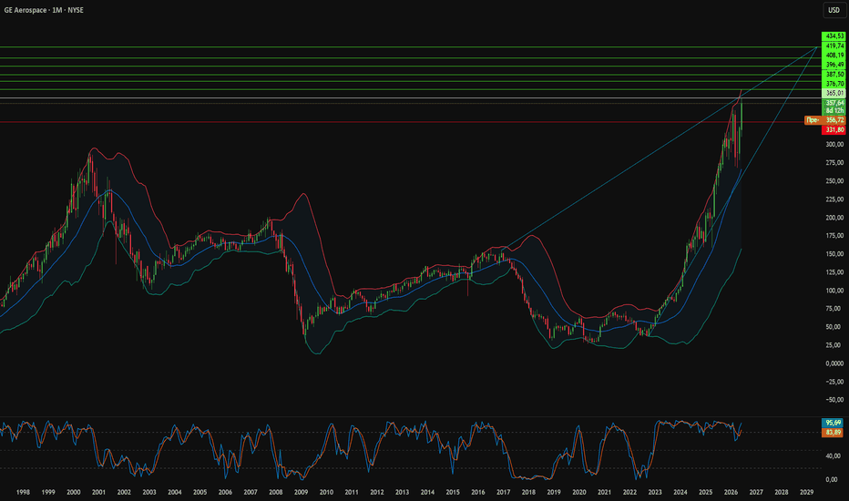Open the USD currency selector

pos(834,10)
